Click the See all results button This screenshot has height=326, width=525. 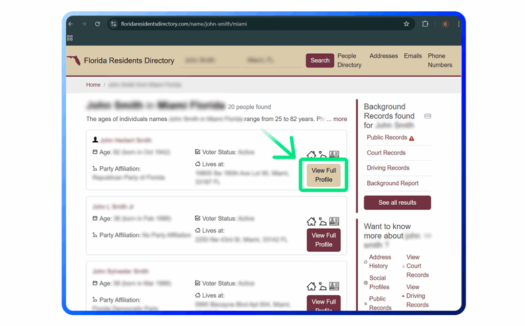[397, 203]
